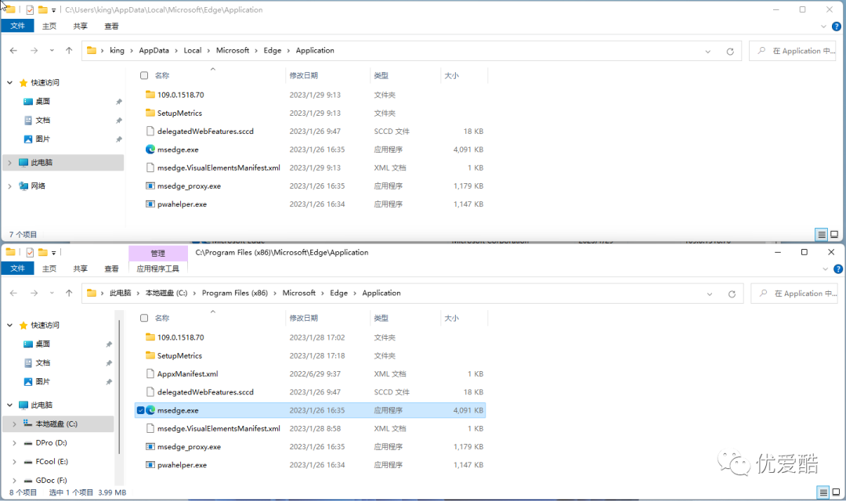The width and height of the screenshot is (846, 501).
Task: Click search box in top window
Action: tap(794, 51)
